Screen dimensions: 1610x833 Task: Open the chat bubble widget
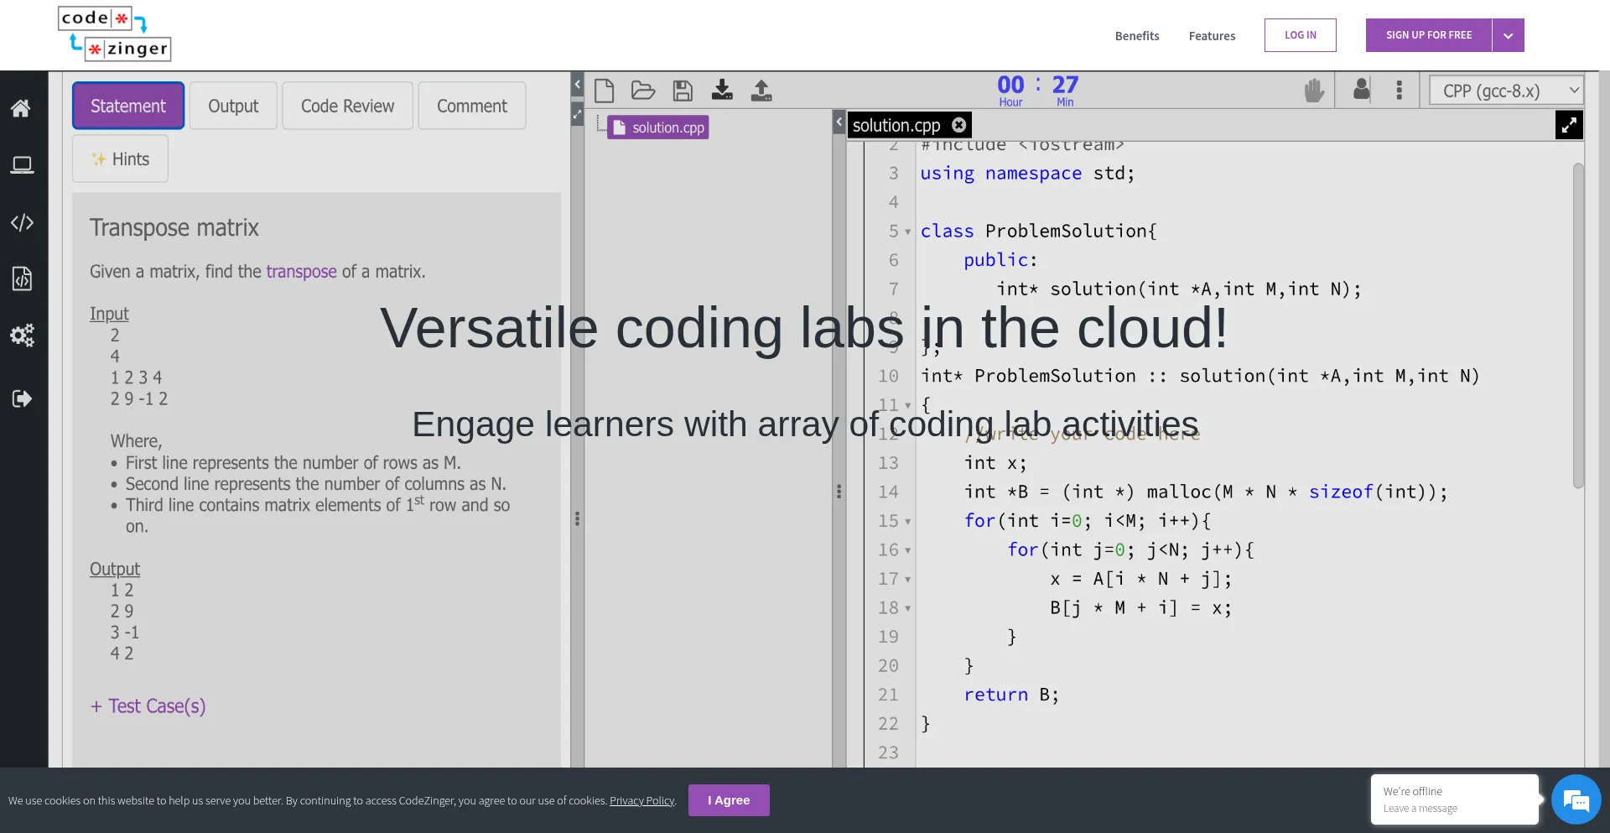pyautogui.click(x=1576, y=799)
